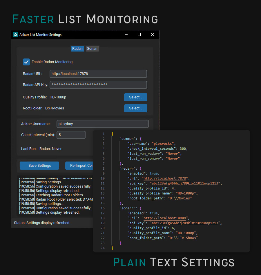Select the 19:58:56 'Configuration saved successfully' log line
This screenshot has width=261, height=275.
click(x=55, y=186)
